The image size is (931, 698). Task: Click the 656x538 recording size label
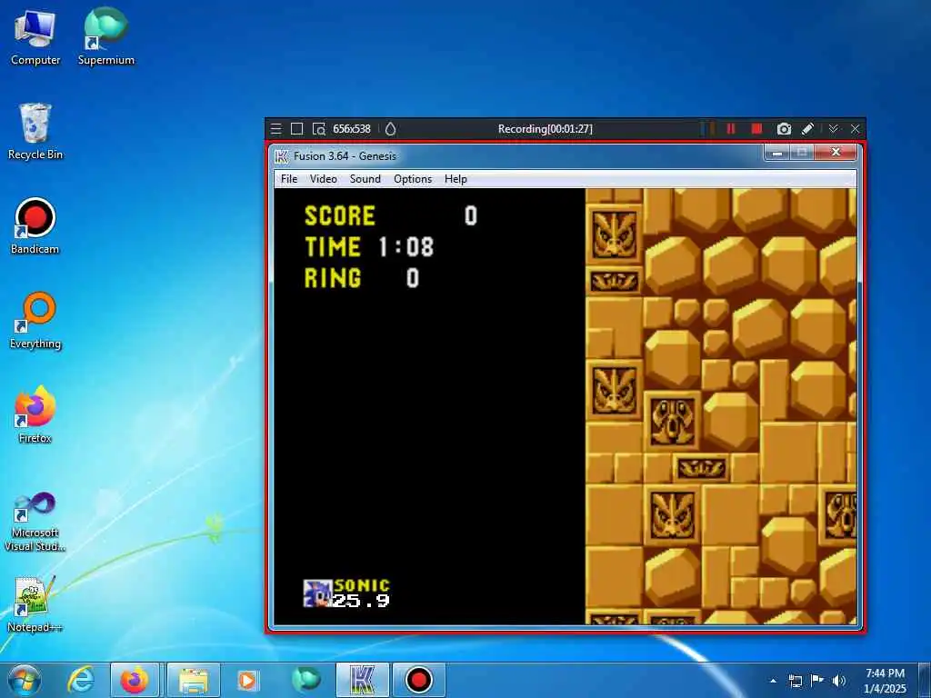[x=352, y=129]
